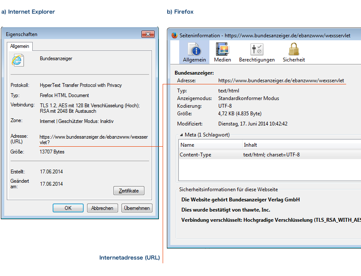
Task: Click the 'Dienstag, 17. Juni 2014 10:42:42' value
Action: coord(253,124)
